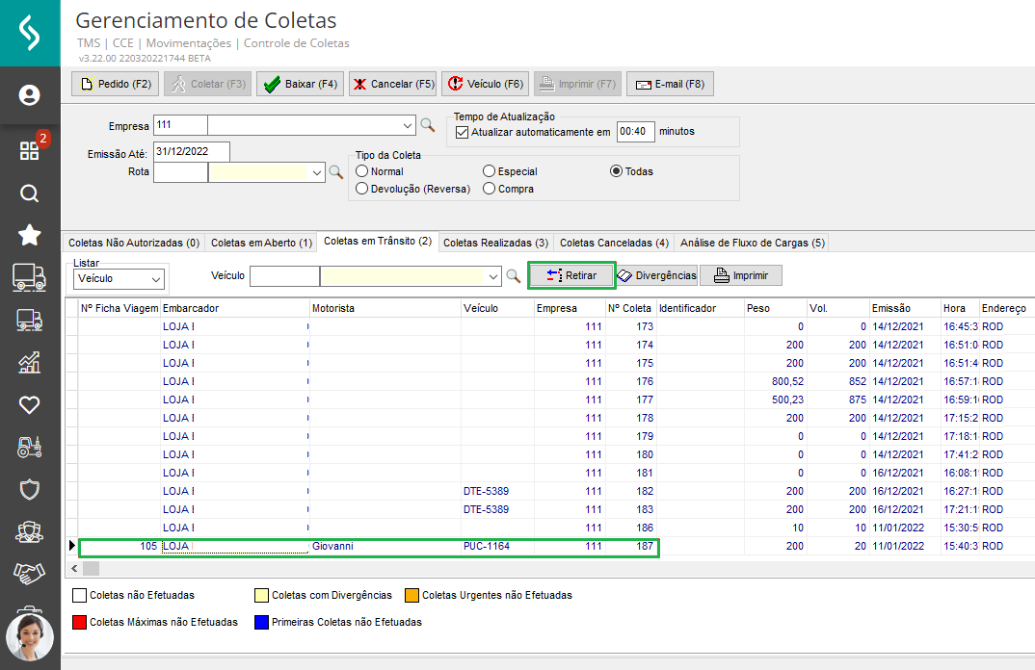This screenshot has height=670, width=1035.
Task: Click the application logo at top left
Action: [x=30, y=33]
